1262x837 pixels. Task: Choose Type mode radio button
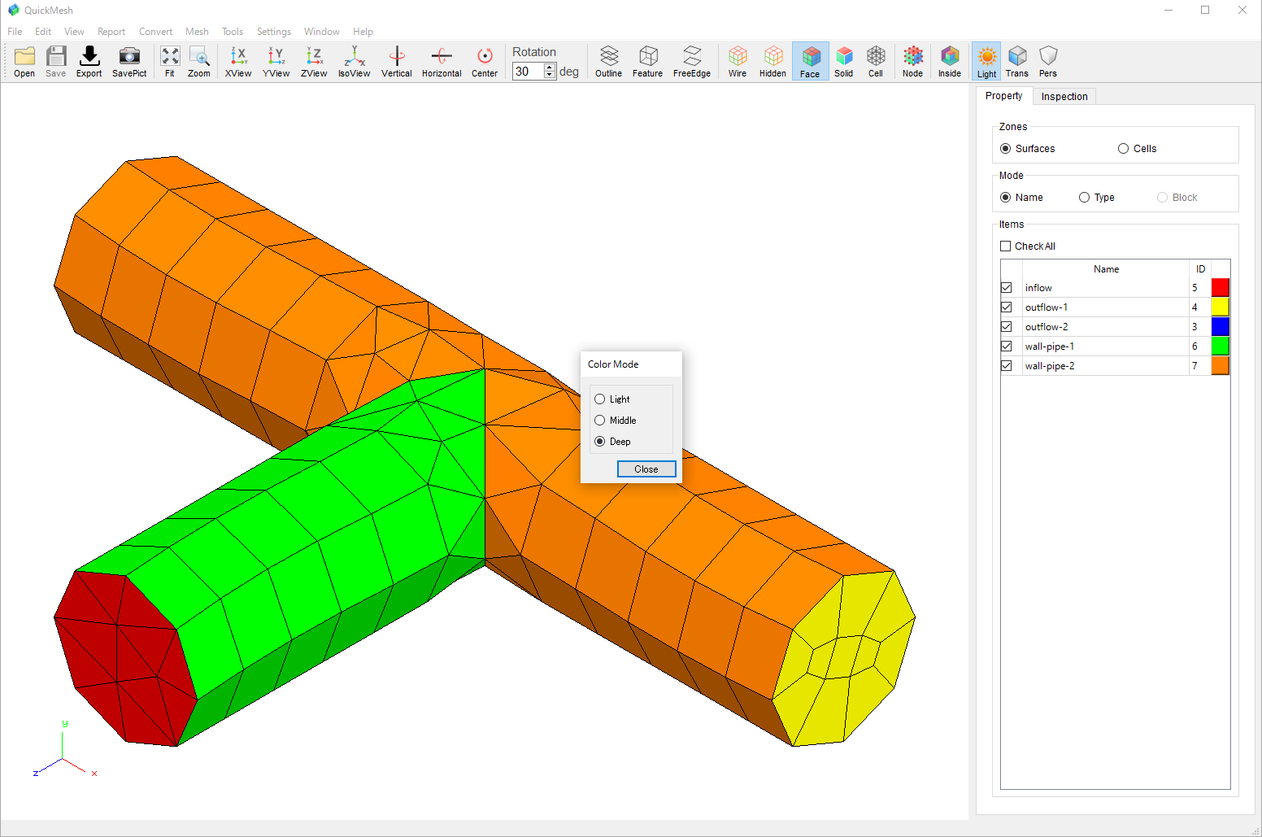click(1085, 198)
